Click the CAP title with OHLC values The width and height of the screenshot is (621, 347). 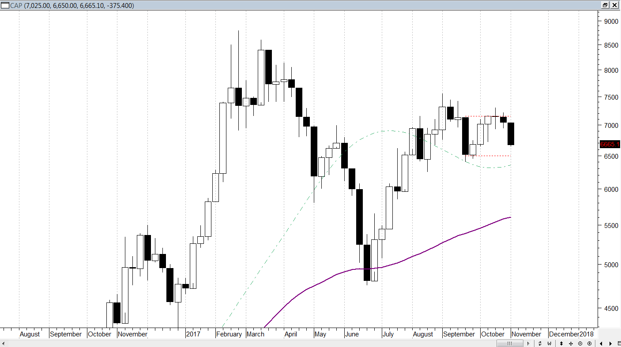coord(72,5)
